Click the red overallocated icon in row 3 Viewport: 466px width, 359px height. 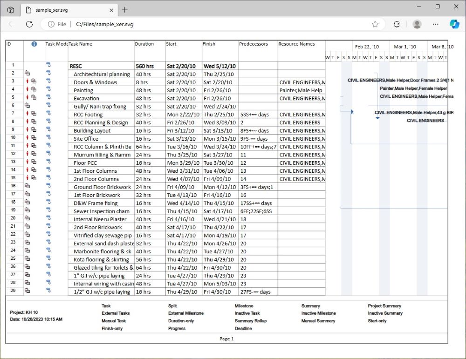pos(27,81)
